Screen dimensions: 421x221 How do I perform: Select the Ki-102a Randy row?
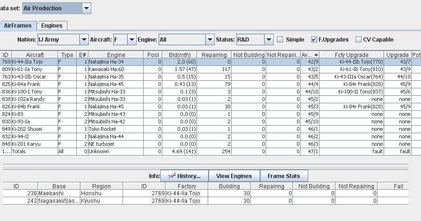point(210,99)
